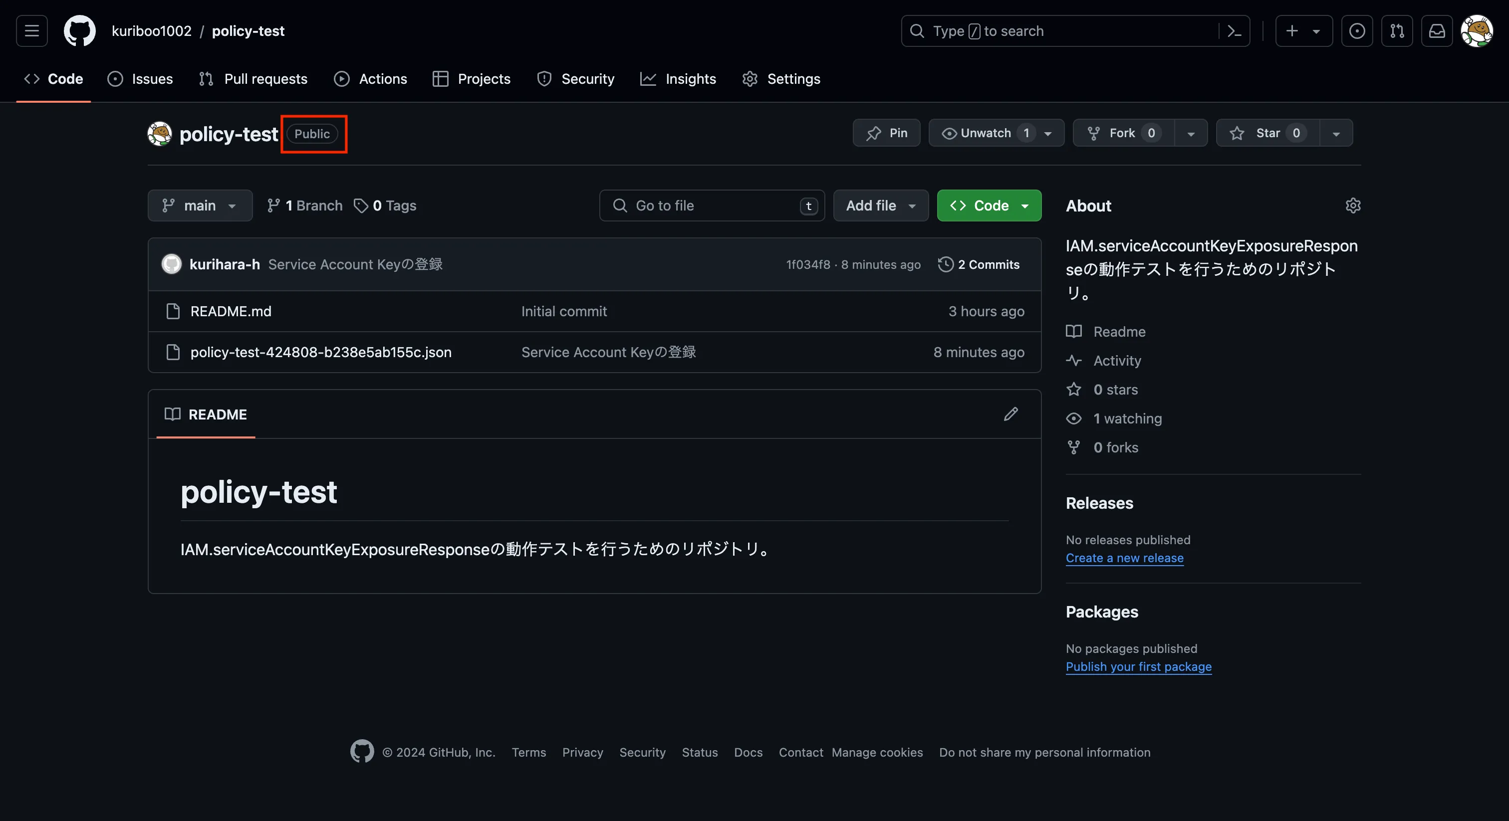The height and width of the screenshot is (821, 1509).
Task: Open the GitHub home page via the logo
Action: pos(80,30)
